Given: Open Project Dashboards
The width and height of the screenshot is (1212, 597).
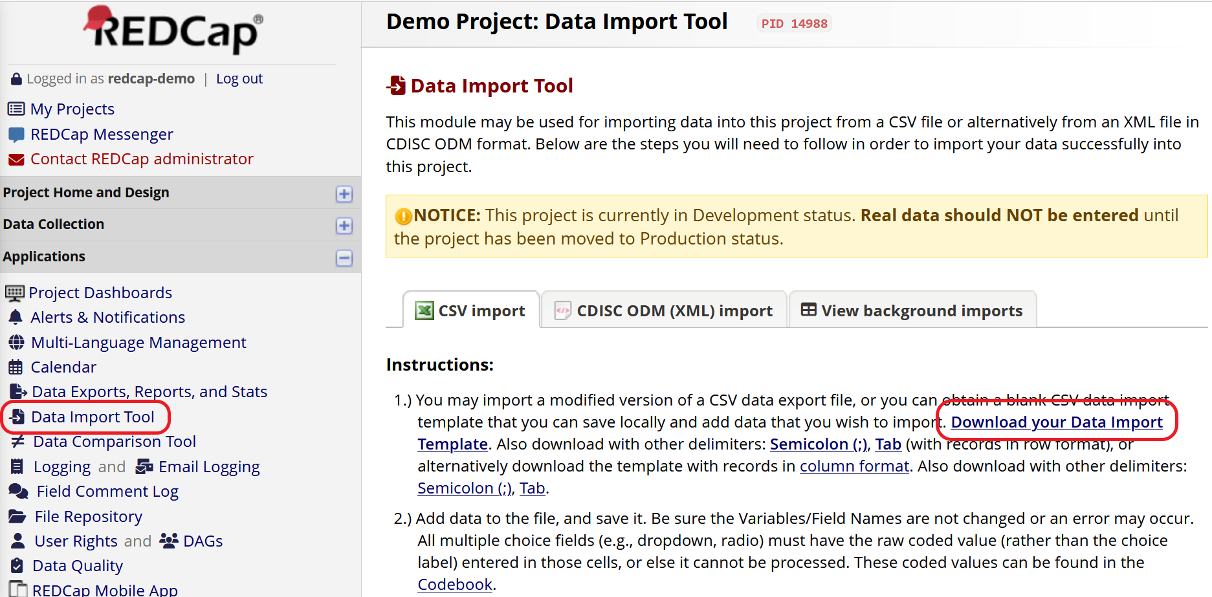Looking at the screenshot, I should [100, 292].
